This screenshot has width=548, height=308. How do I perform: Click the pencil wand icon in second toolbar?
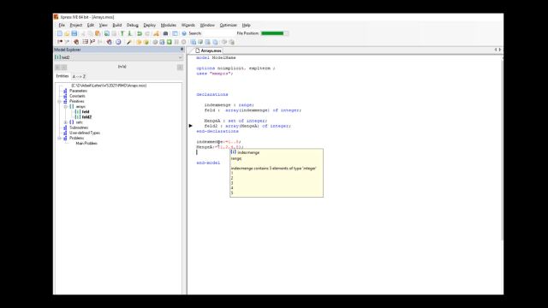click(x=129, y=42)
